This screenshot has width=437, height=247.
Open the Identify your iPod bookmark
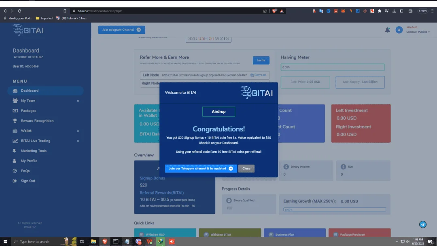[18, 18]
